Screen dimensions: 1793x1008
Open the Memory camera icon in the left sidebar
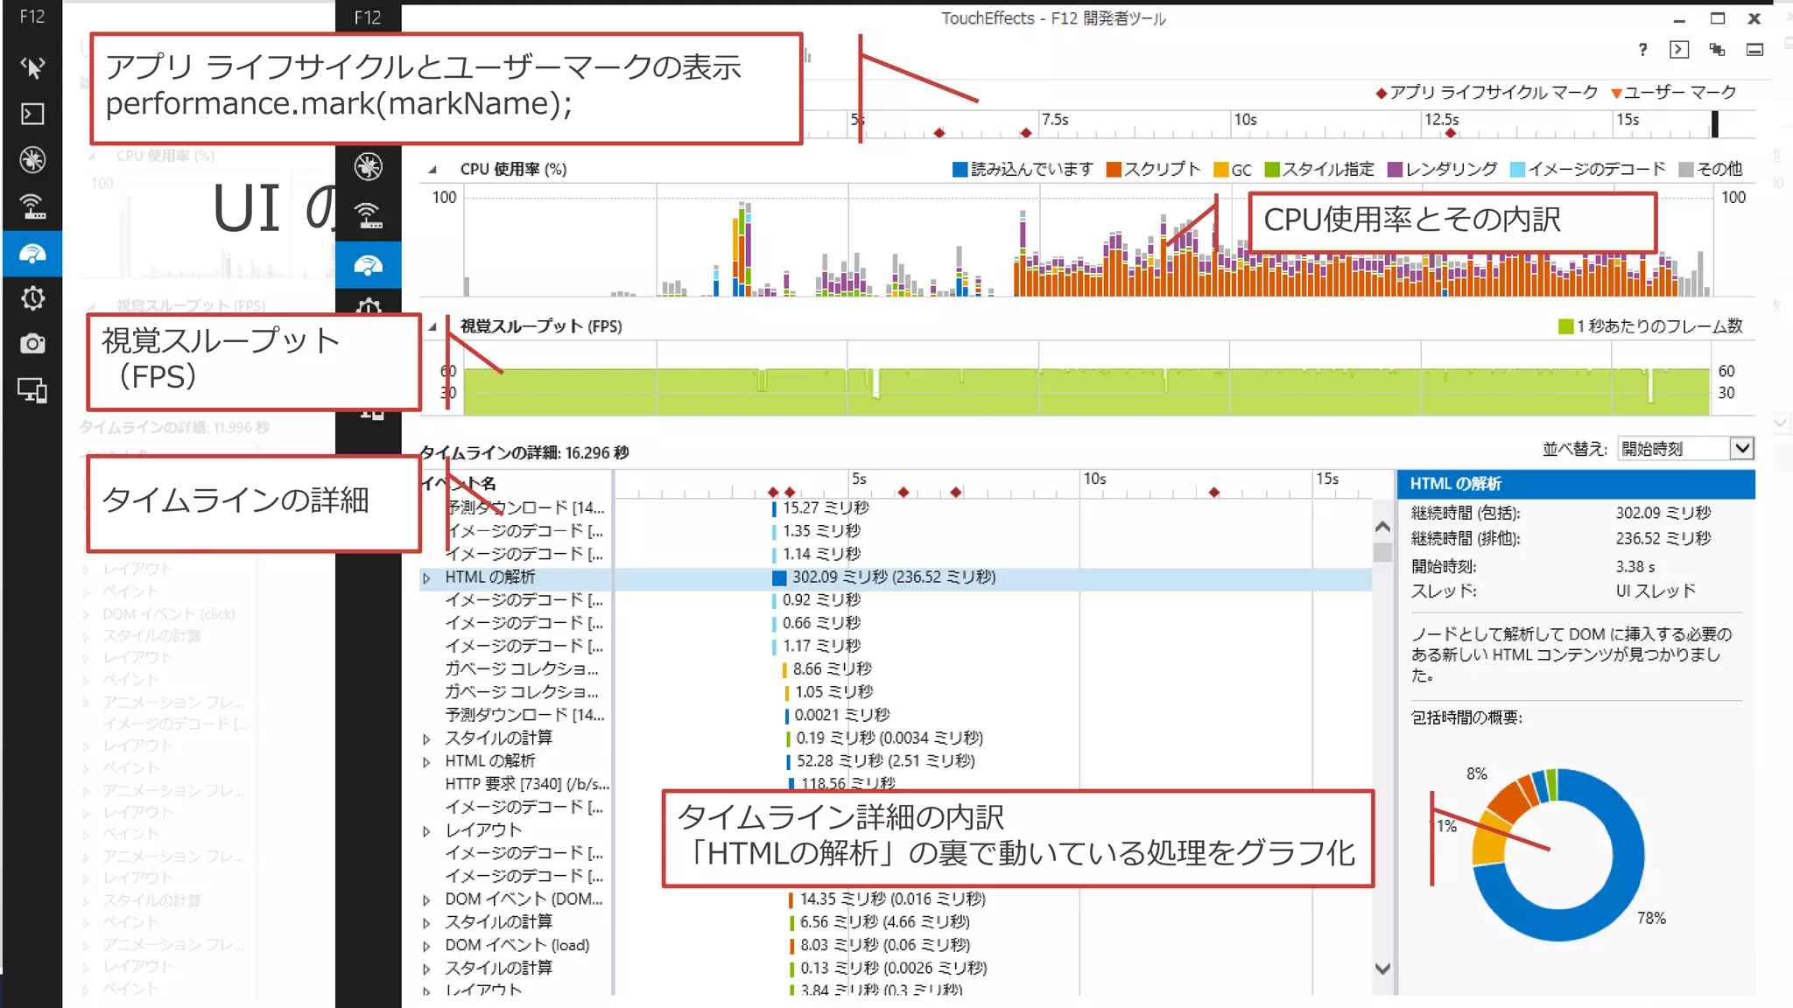click(x=32, y=344)
